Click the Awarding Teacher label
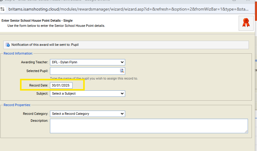 tap(34, 62)
